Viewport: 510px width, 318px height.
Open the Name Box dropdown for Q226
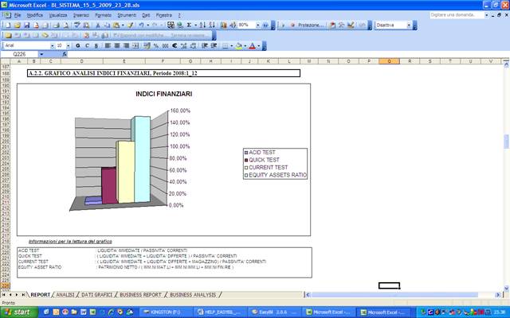point(41,54)
